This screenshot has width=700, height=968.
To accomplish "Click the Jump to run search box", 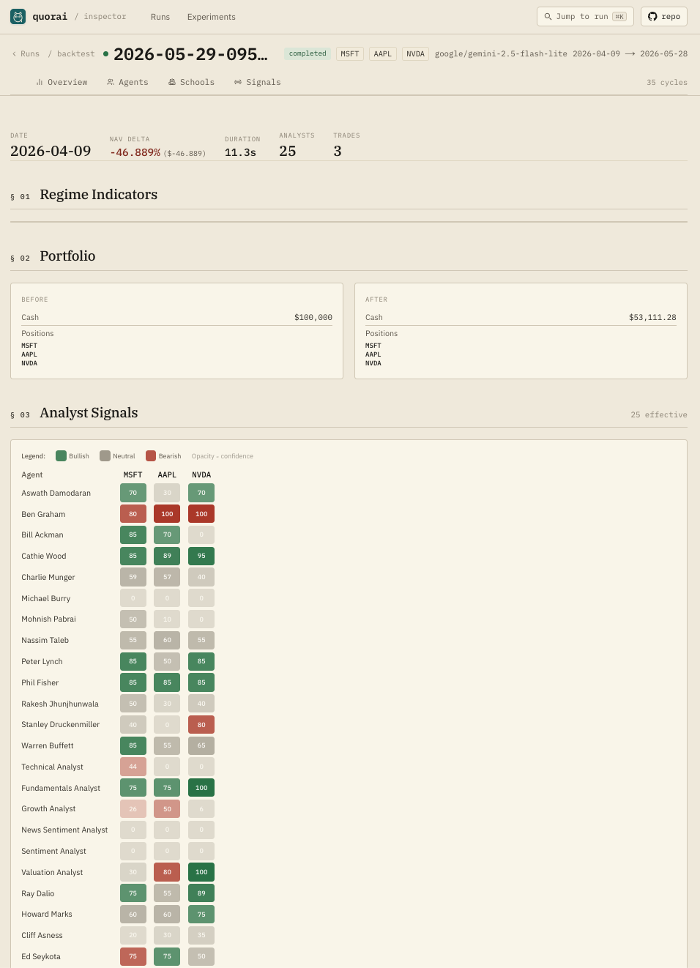I will pyautogui.click(x=585, y=16).
